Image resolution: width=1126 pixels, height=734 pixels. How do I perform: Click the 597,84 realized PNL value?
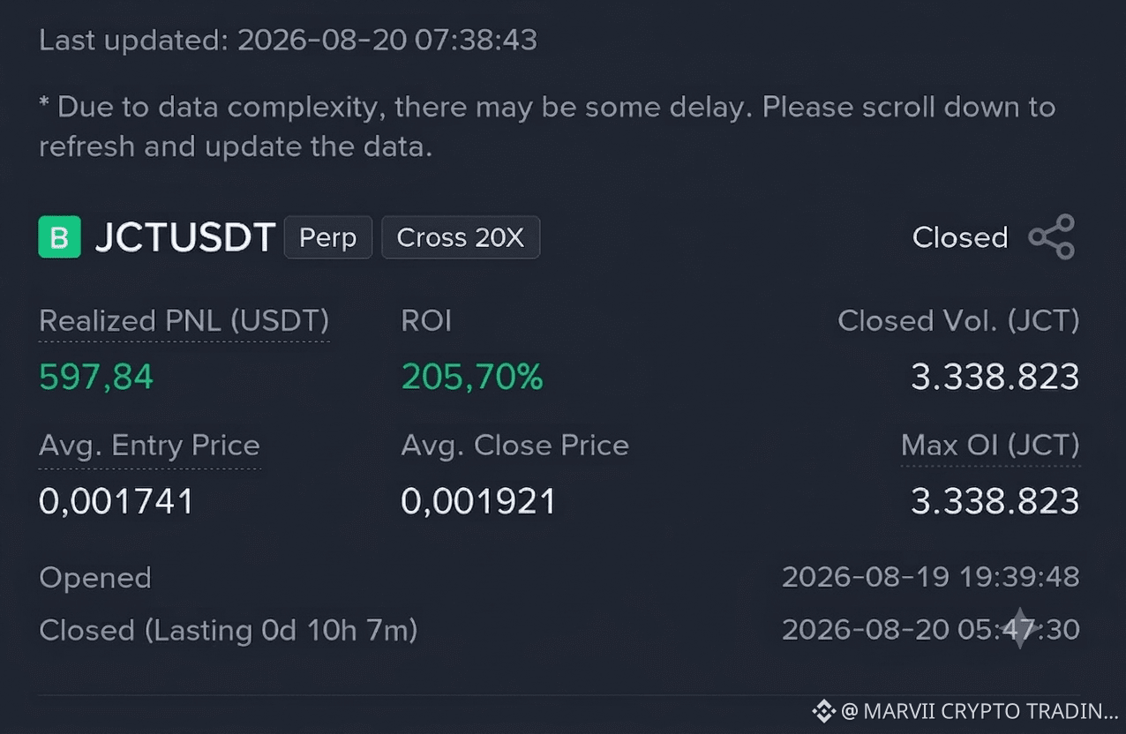[96, 378]
